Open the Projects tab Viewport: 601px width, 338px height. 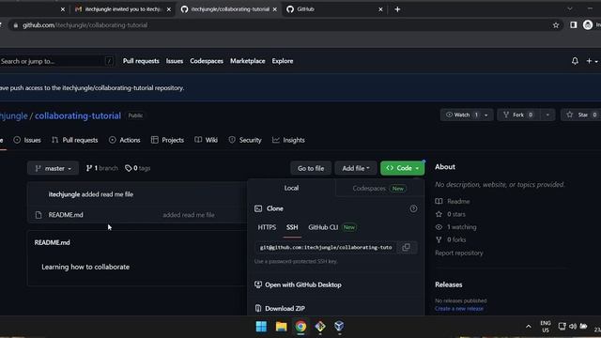coord(167,140)
